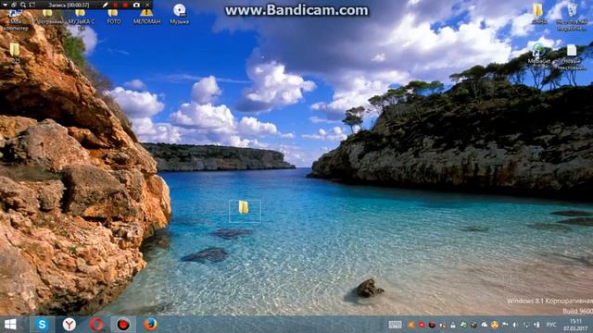
Task: Select the МЕЛОМАН desktop icon
Action: (x=146, y=18)
